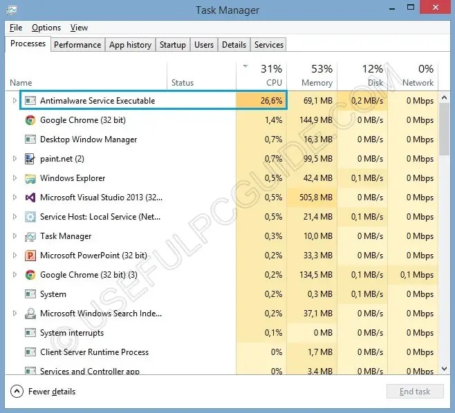Expand Microsoft Visual Studio 2013 group
455x413 pixels.
coord(15,198)
